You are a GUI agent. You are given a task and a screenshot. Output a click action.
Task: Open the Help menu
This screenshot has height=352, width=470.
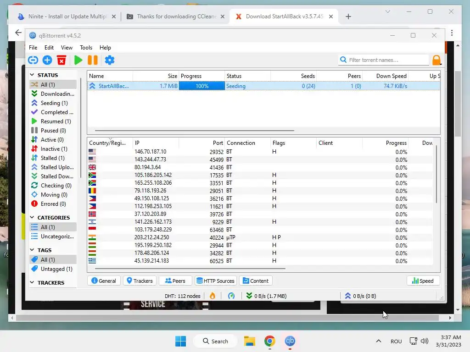(x=105, y=48)
